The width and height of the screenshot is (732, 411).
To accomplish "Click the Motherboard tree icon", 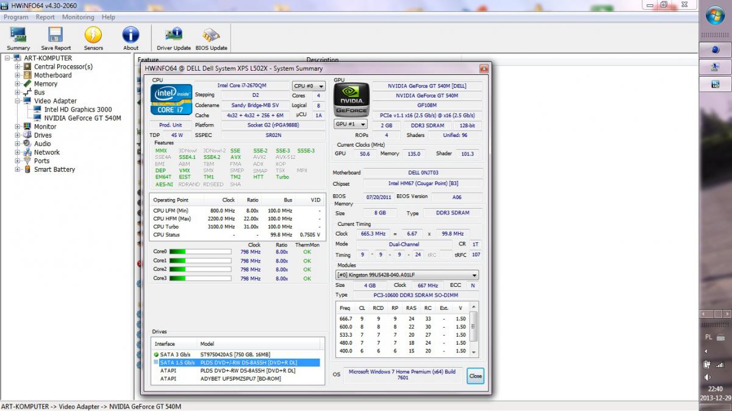I will click(x=27, y=76).
